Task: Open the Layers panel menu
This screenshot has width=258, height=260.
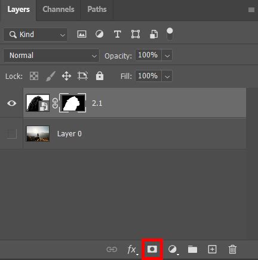Action: pyautogui.click(x=251, y=10)
